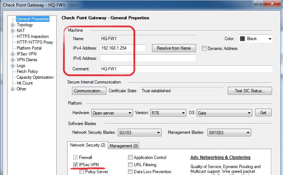Screen dimensions: 283x175
Task: Close the Check Point Gateway dialog
Action: click(x=272, y=3)
